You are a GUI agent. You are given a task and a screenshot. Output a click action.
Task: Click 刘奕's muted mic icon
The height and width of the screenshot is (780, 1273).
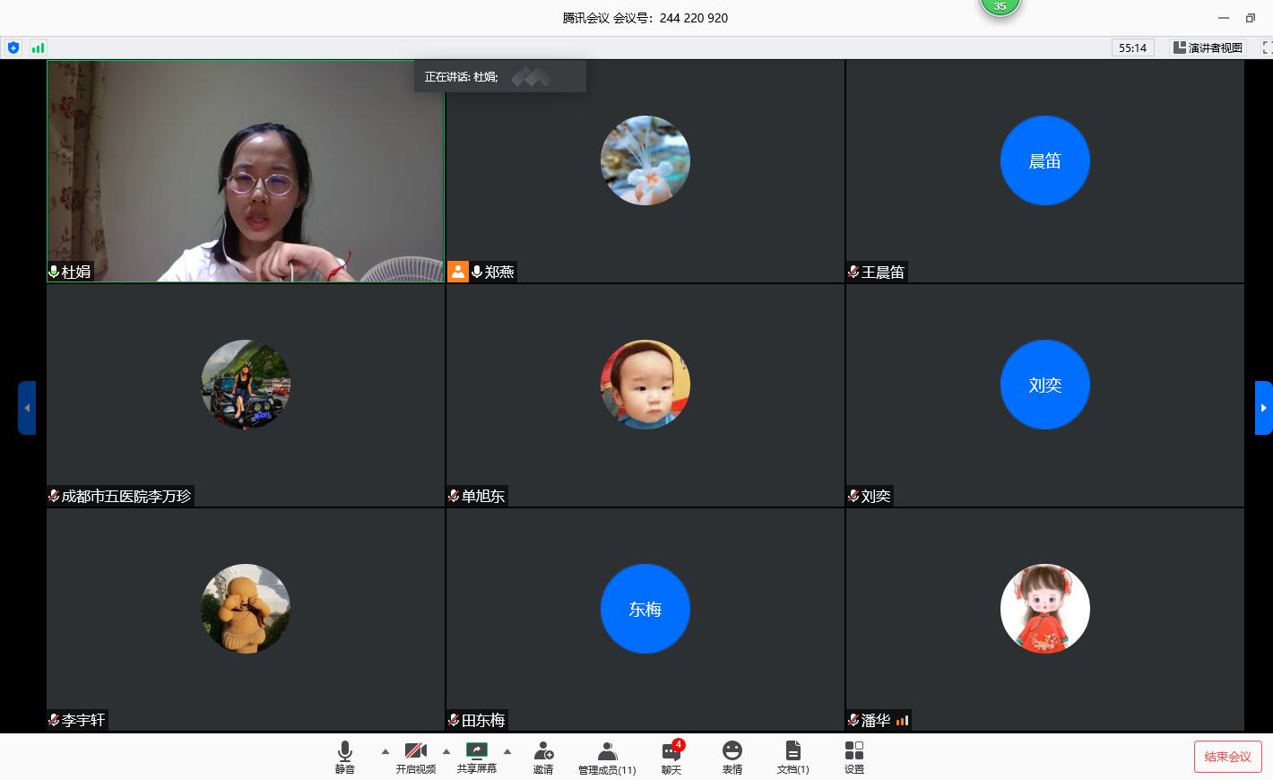(x=853, y=496)
